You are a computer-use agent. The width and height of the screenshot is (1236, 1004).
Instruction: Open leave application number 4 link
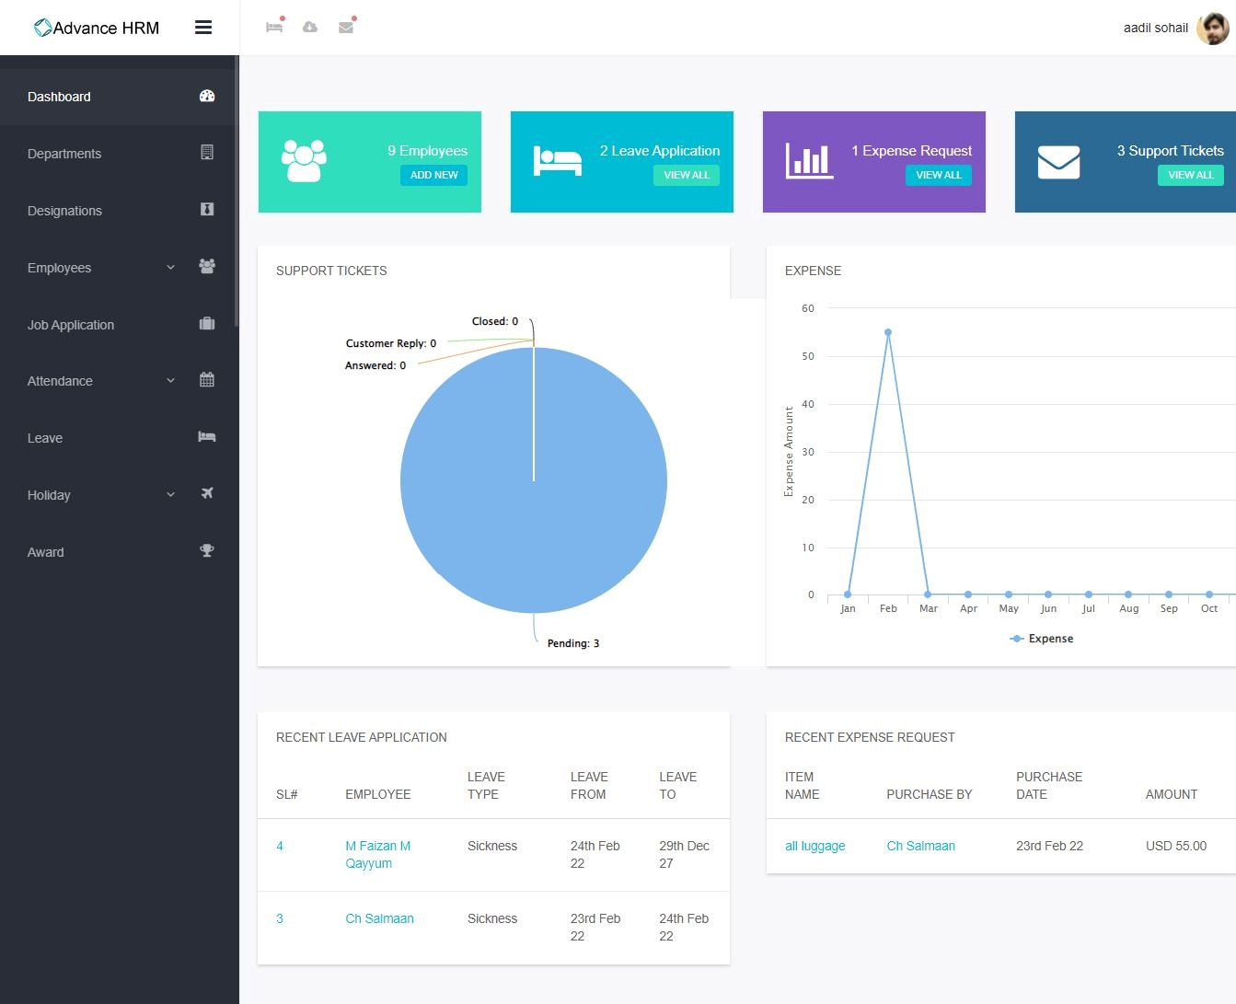coord(280,846)
